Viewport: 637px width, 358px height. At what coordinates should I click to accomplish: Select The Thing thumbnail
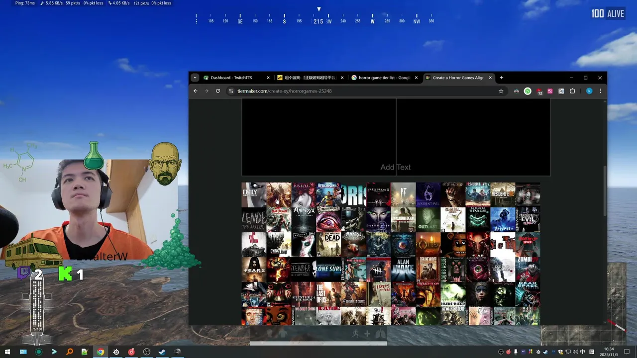click(x=503, y=220)
